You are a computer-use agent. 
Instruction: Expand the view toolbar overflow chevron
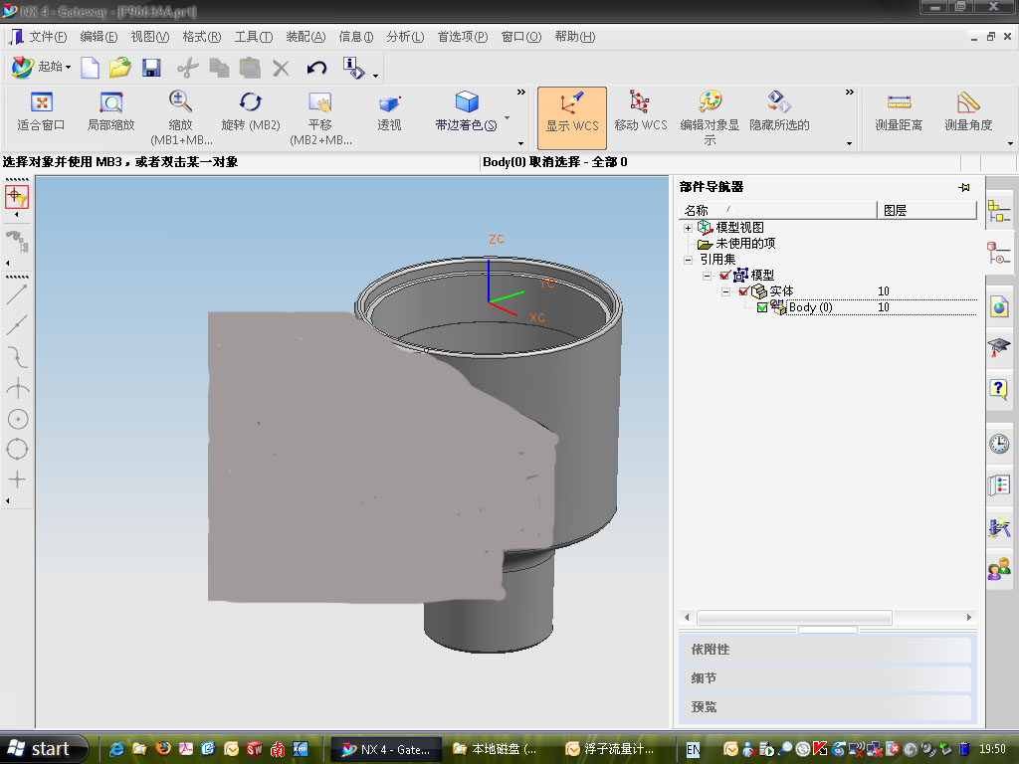tap(521, 93)
